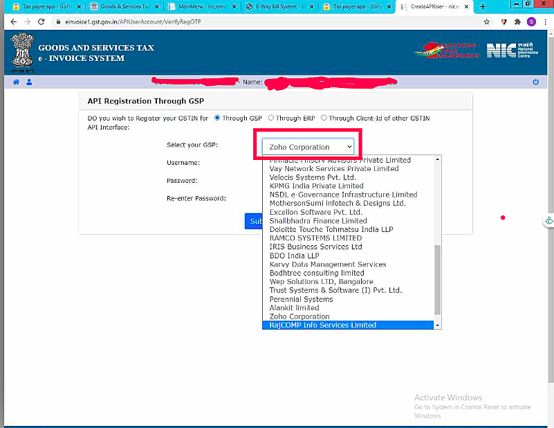Bookmark this page with the star icon
554x428 pixels.
[486, 22]
